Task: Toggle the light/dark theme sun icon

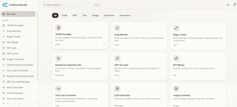Action: click(x=228, y=5)
